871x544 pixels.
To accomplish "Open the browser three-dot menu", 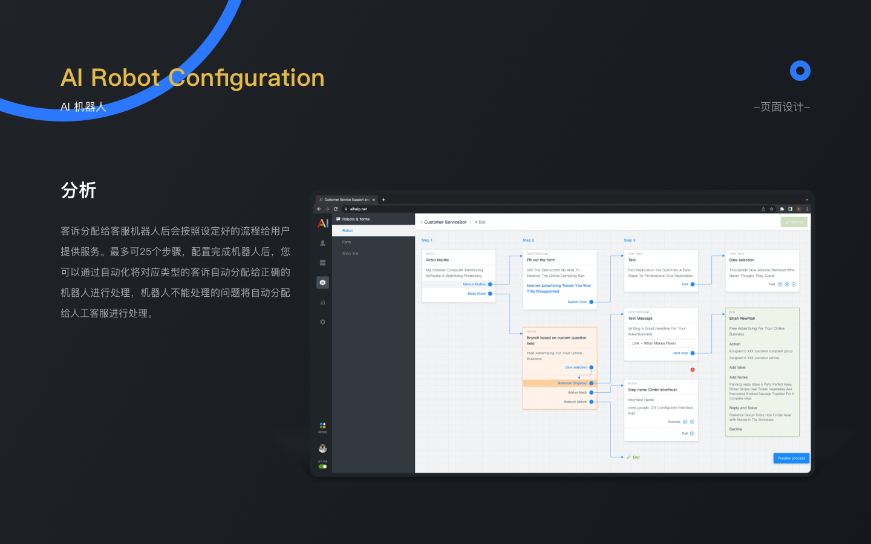I will point(807,209).
